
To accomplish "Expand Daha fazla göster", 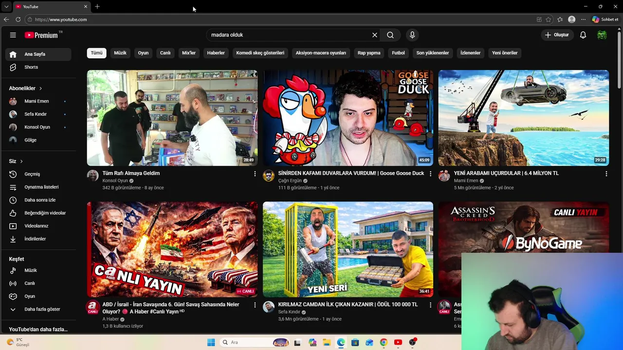I will click(38, 309).
